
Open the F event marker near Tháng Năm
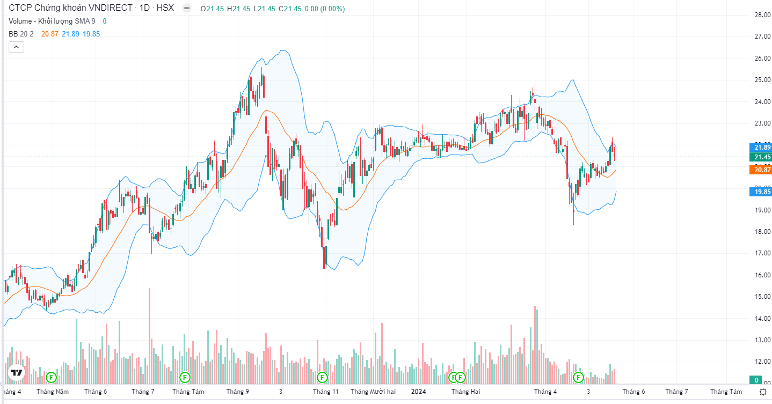(52, 377)
